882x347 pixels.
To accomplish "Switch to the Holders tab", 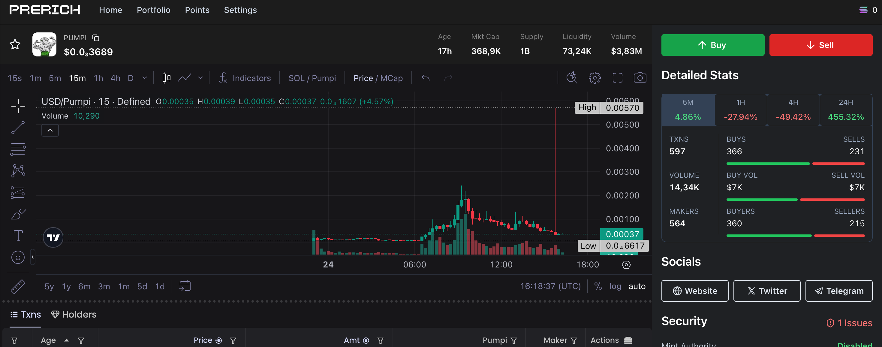I will pos(74,315).
